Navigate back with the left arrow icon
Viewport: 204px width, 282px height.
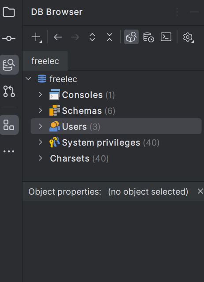click(x=58, y=37)
